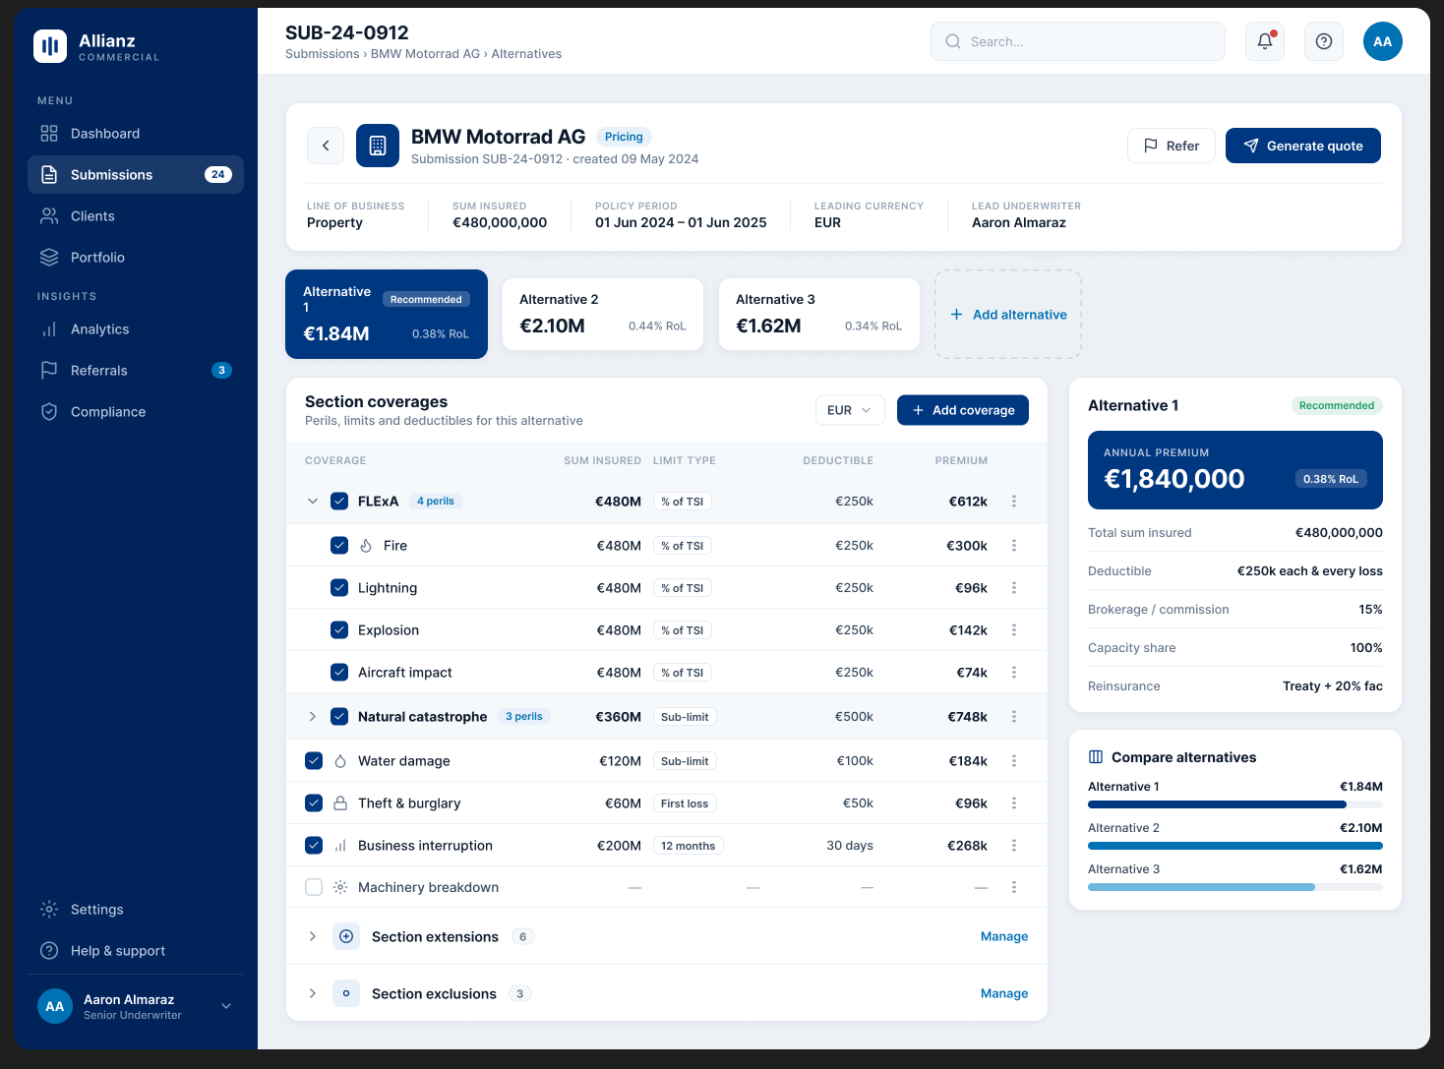Open the EUR currency dropdown
The image size is (1444, 1069).
pyautogui.click(x=850, y=410)
